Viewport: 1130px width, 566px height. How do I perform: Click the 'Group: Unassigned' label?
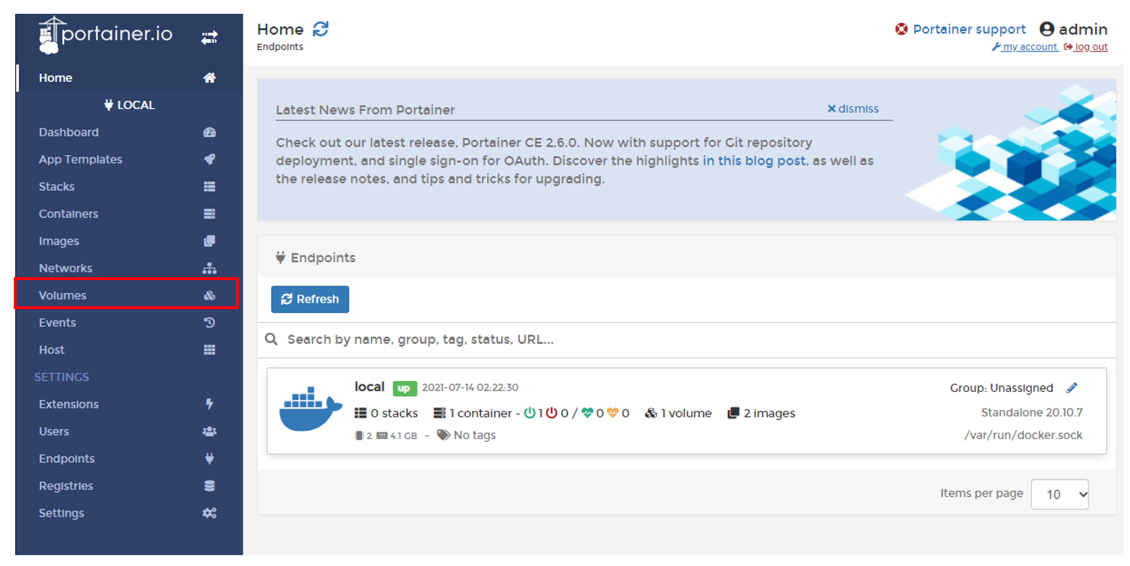point(1001,388)
